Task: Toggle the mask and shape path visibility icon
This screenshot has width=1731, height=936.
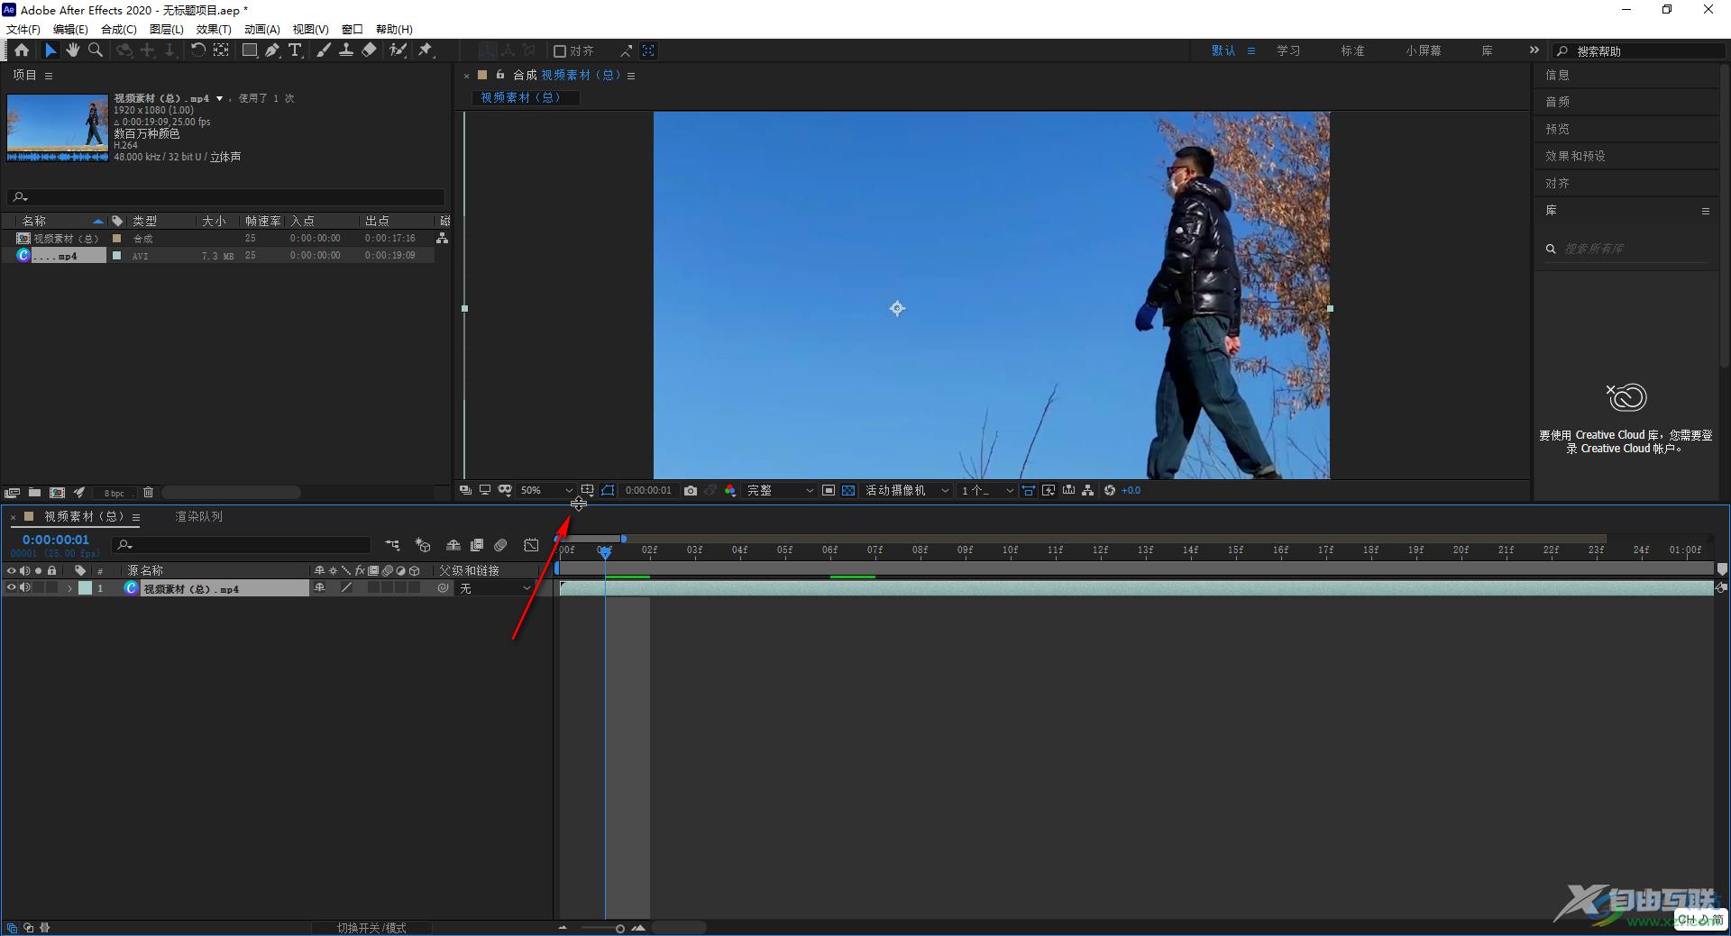Action: click(x=608, y=490)
